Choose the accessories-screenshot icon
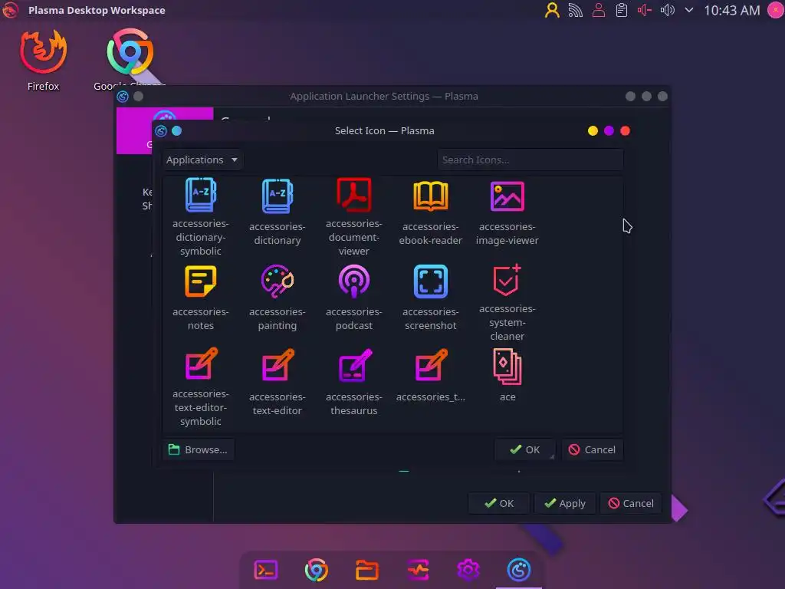Screen dimensions: 785x589 tap(430, 281)
